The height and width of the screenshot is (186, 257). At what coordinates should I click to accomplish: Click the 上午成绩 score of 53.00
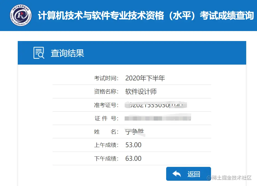point(133,145)
